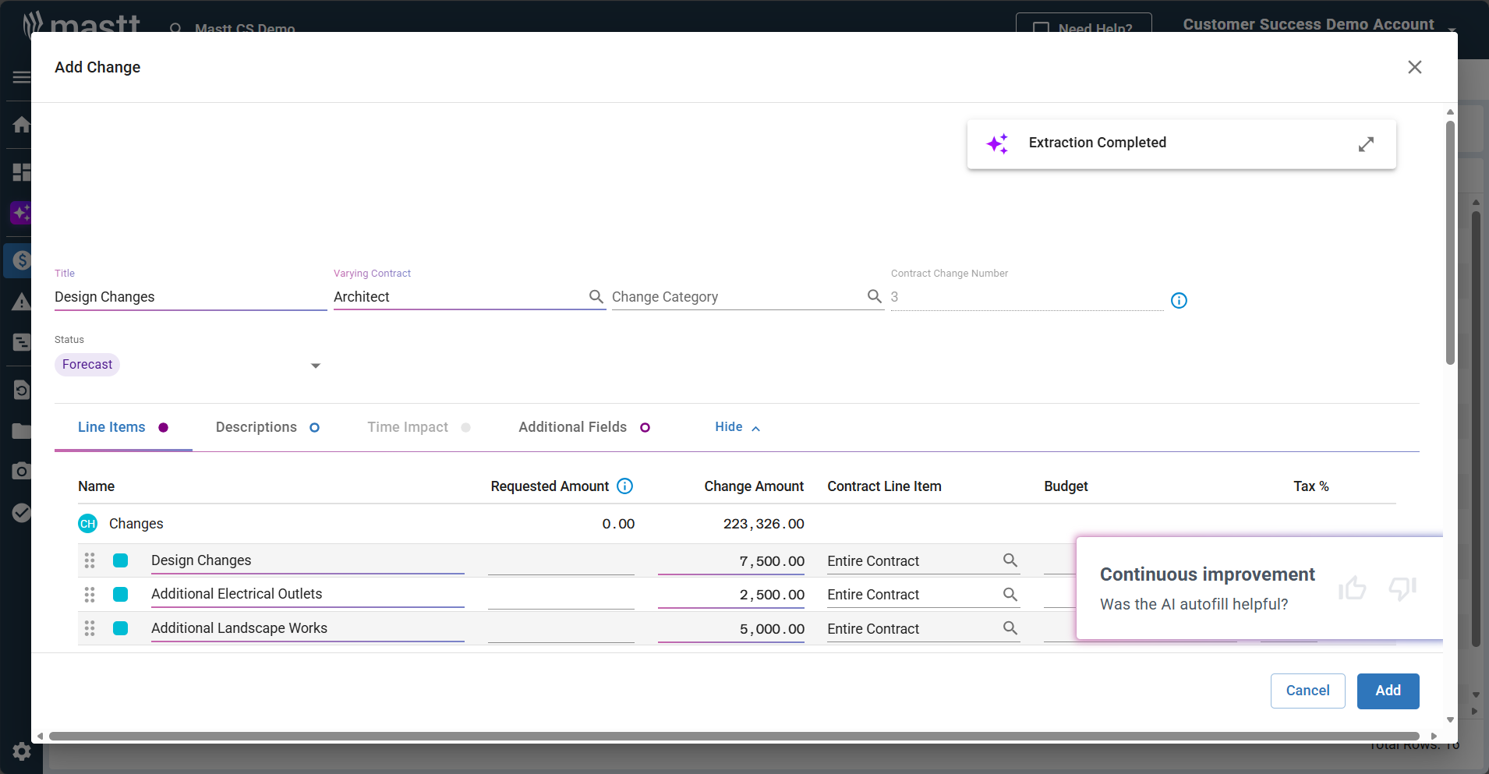Uncheck the Additional Landscape Works checkbox
1489x774 pixels.
click(120, 627)
